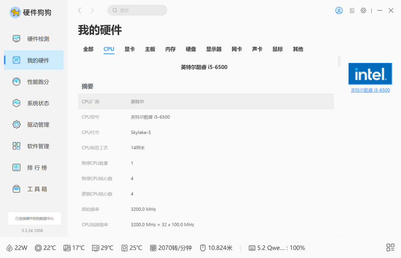Image resolution: width=401 pixels, height=258 pixels.
Task: Click the Intel logo thumbnail
Action: click(x=370, y=74)
